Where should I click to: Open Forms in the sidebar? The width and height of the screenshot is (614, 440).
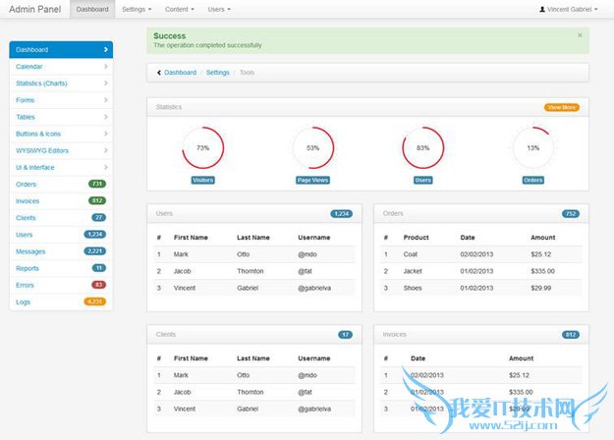click(x=61, y=100)
